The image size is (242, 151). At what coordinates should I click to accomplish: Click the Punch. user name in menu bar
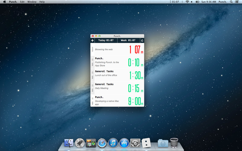(x=223, y=2)
